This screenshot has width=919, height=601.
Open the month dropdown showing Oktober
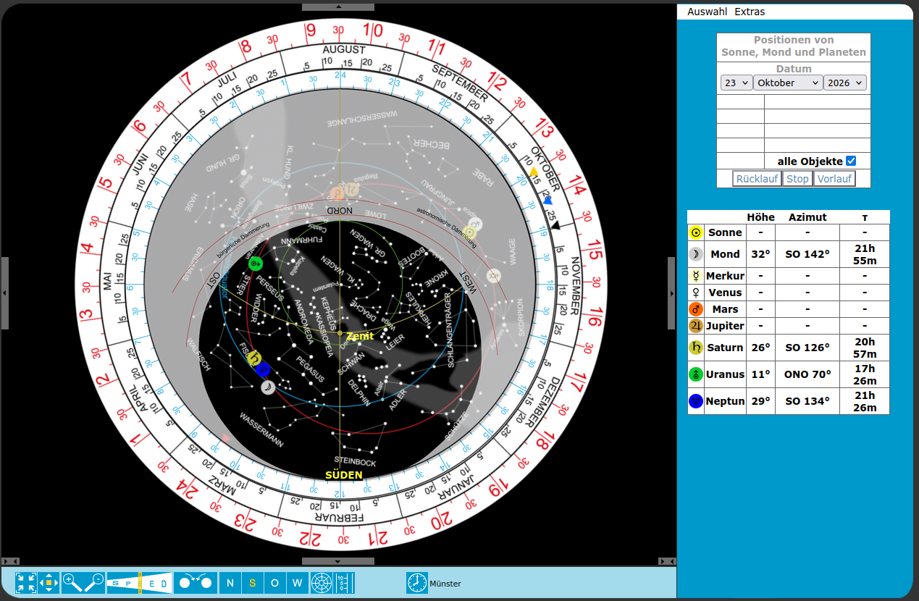[x=787, y=83]
